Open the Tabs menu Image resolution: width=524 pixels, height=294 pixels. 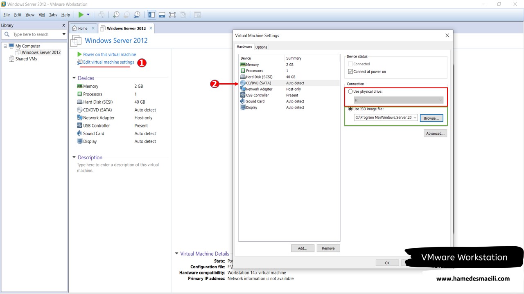click(53, 15)
